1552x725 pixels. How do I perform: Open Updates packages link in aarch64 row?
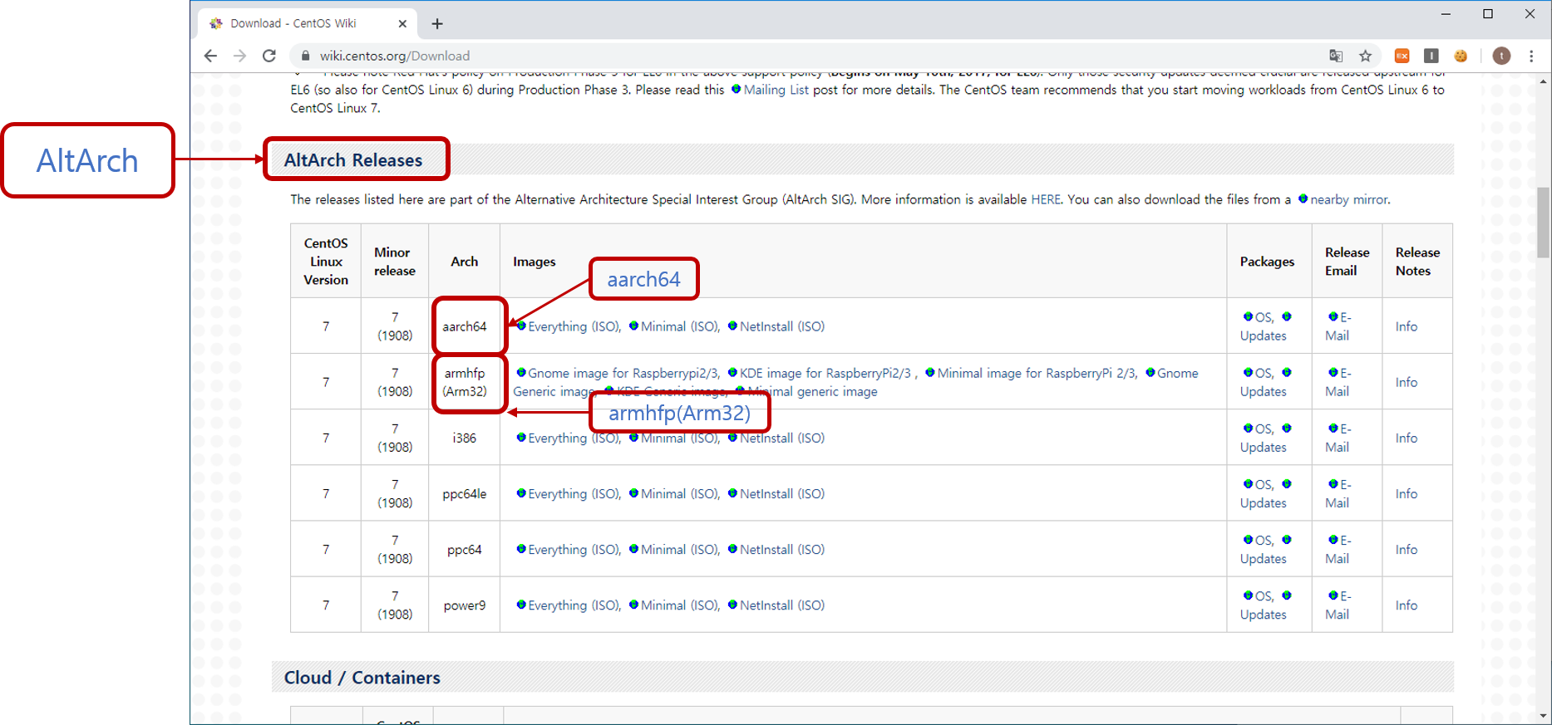coord(1263,336)
